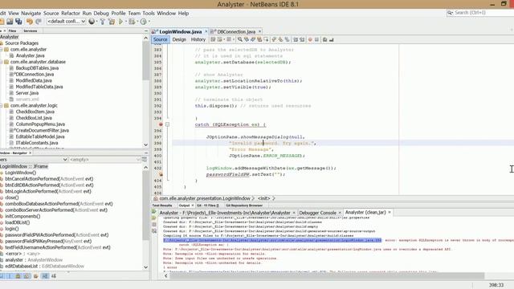Viewport: 514px width, 289px height.
Task: Select initComponents() in Navigator
Action: coord(22,216)
